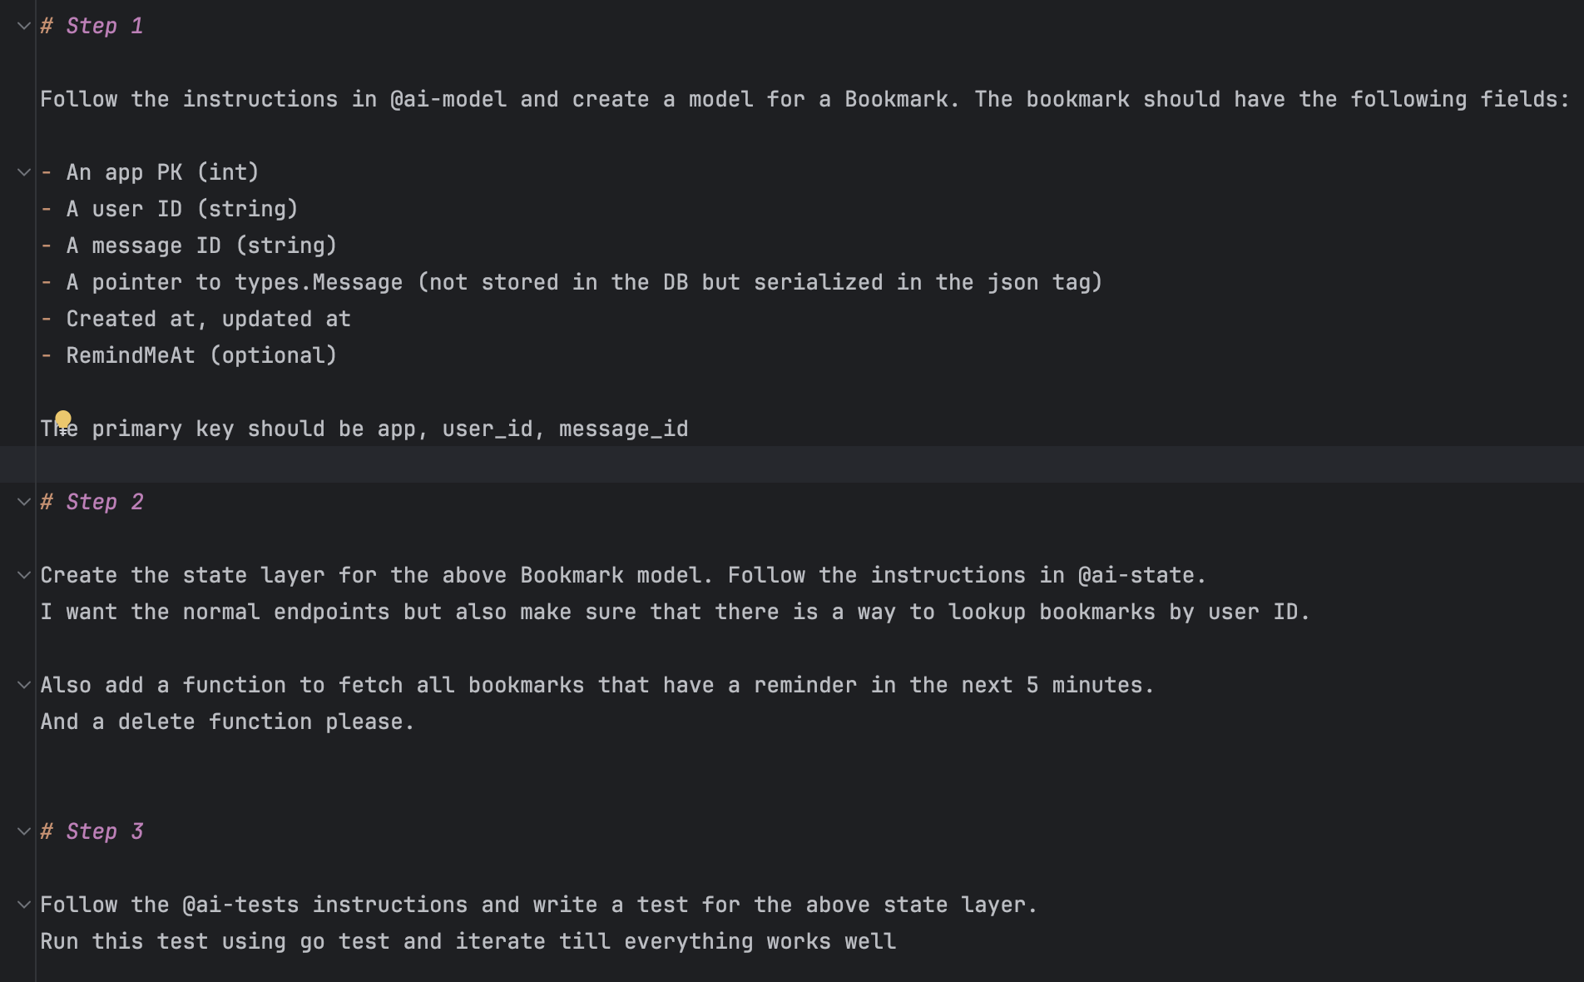Fold the 'Also add a function' paragraph

click(x=24, y=685)
